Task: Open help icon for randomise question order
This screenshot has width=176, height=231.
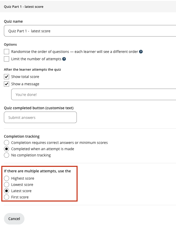Action: pos(141,52)
